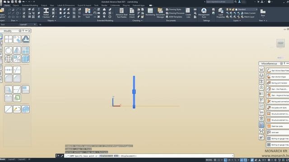This screenshot has width=289, height=162.
Task: Toggle the highlighted miscellaneous category in connection palette
Action: coord(261,125)
